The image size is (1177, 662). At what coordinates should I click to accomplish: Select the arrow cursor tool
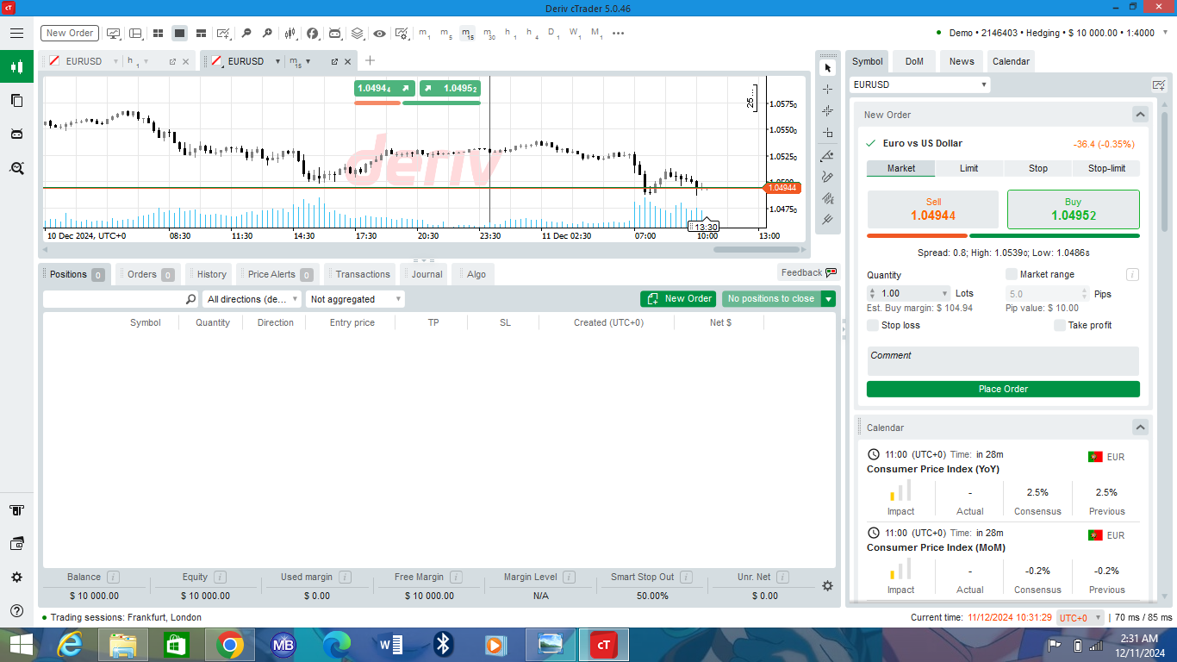828,67
